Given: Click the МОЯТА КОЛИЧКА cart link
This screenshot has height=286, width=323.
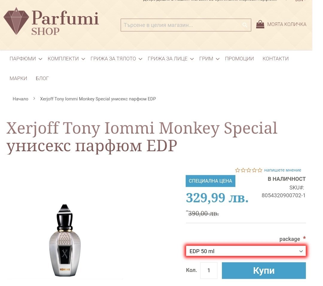Looking at the screenshot, I should (287, 25).
